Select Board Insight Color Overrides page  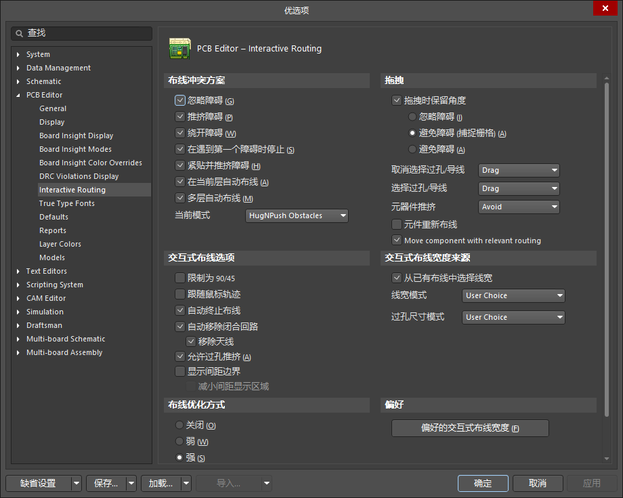[91, 163]
